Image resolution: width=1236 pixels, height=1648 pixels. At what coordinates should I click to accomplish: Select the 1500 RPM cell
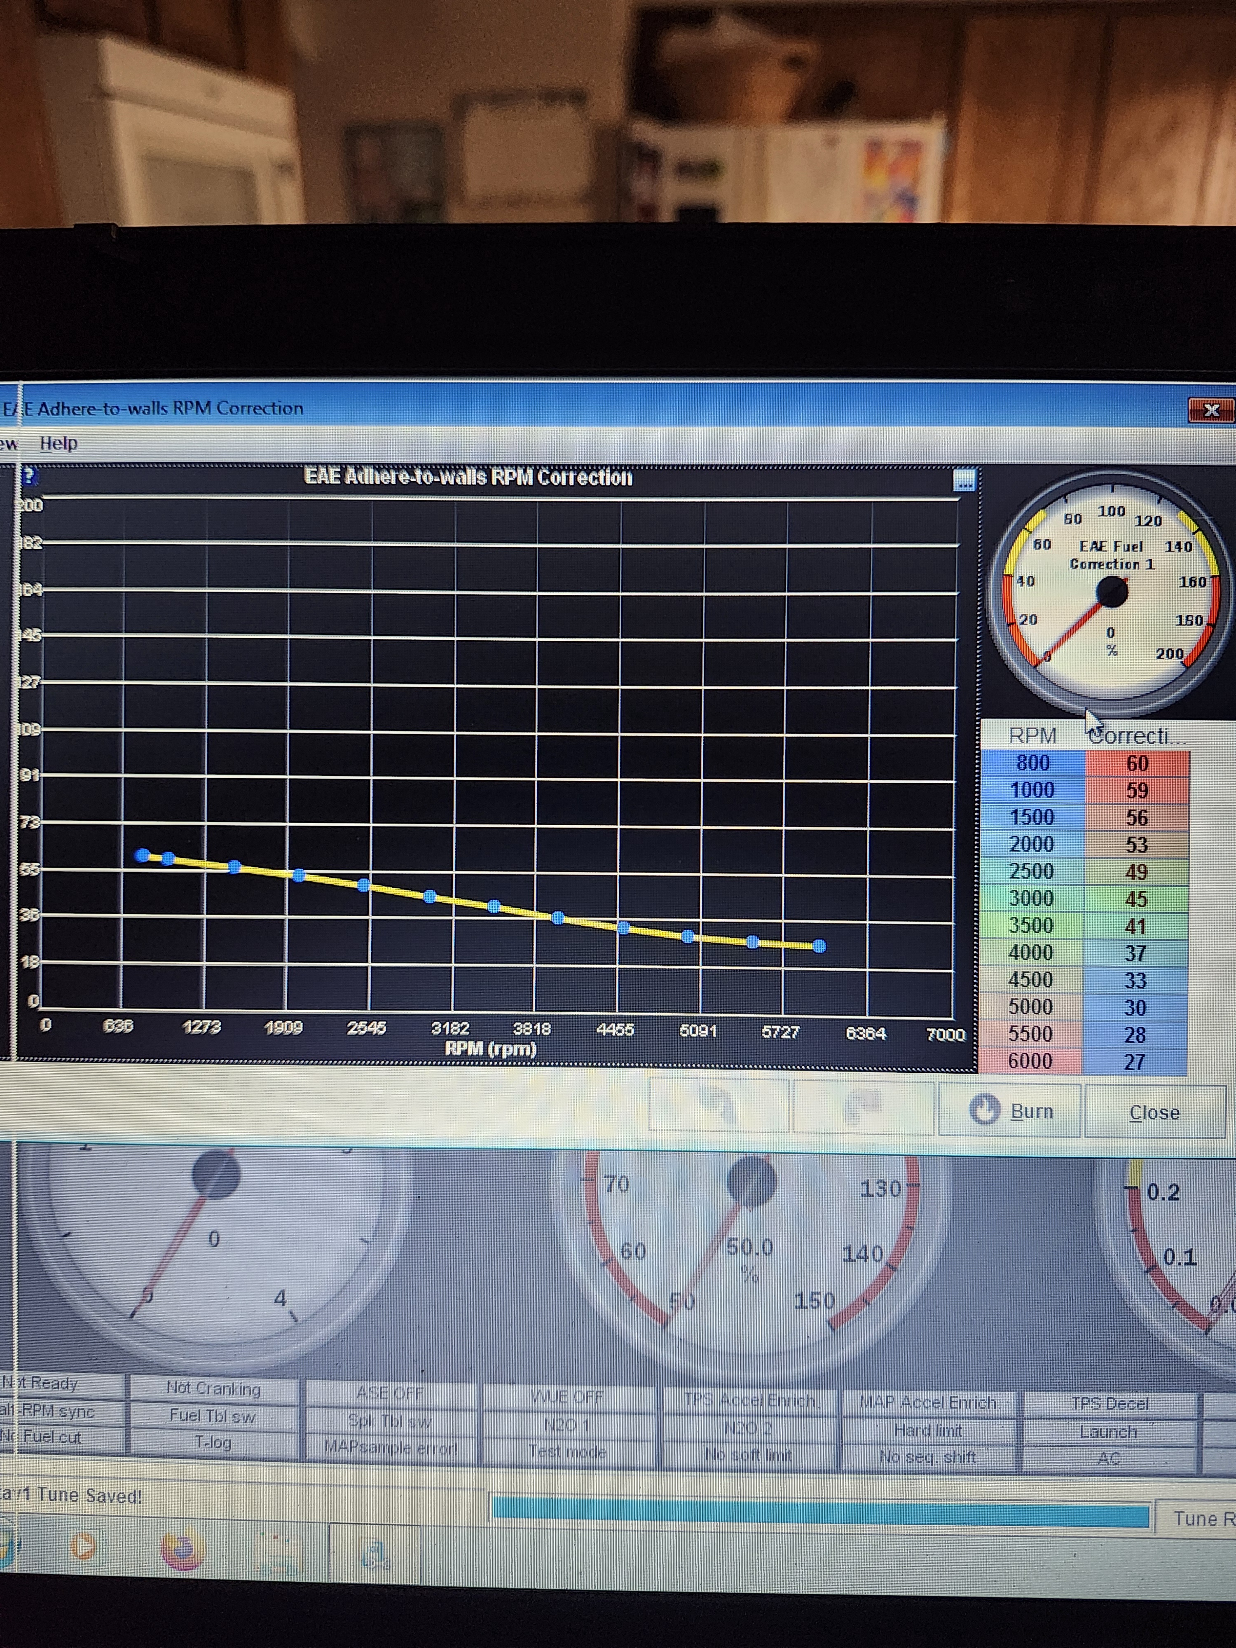pos(1032,817)
